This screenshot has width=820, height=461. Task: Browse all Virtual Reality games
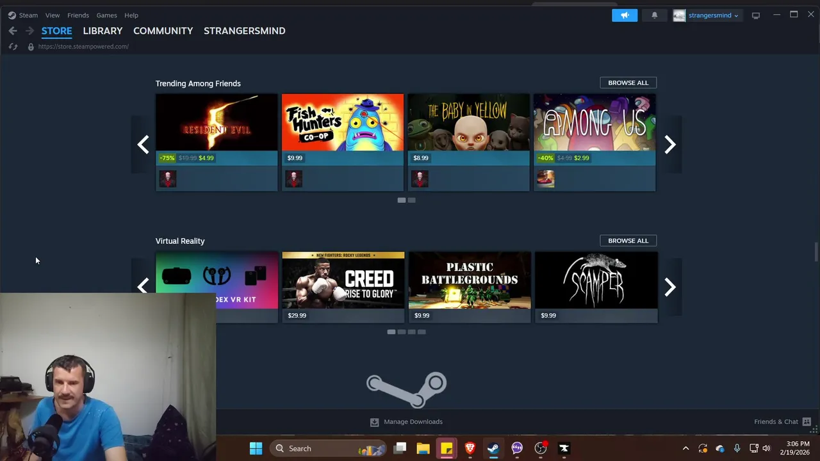coord(628,241)
